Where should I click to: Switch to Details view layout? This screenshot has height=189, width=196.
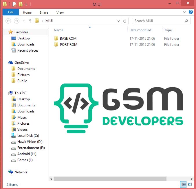(183, 184)
